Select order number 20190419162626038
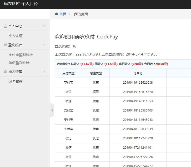This screenshot has width=191, height=167. 138,83
